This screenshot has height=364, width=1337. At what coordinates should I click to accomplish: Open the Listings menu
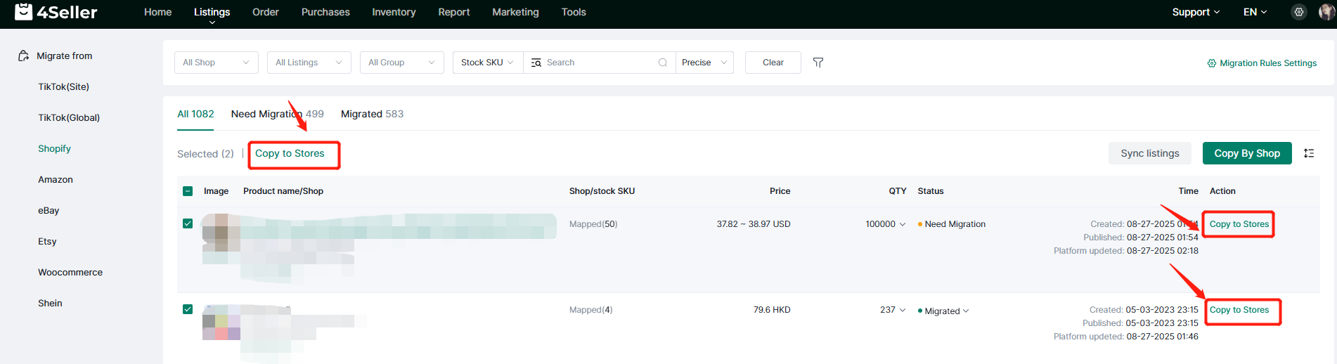[x=212, y=12]
